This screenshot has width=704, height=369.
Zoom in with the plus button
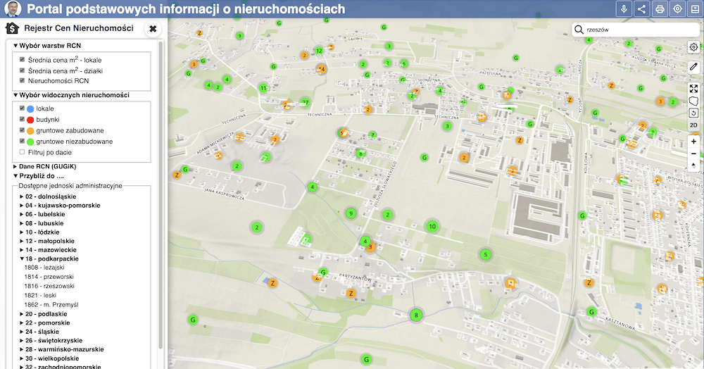coord(693,142)
